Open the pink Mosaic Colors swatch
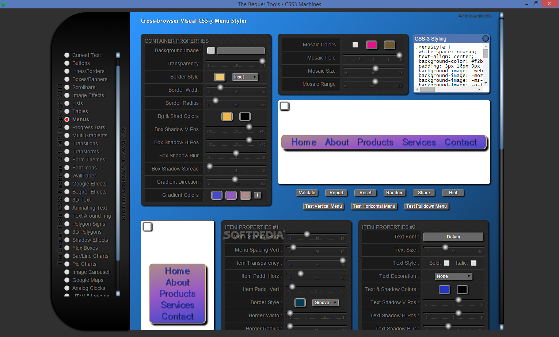 [372, 45]
